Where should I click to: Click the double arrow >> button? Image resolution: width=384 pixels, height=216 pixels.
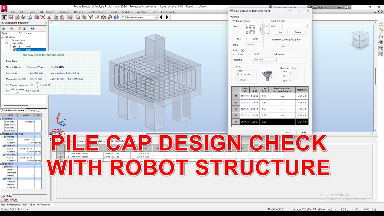tap(266, 33)
